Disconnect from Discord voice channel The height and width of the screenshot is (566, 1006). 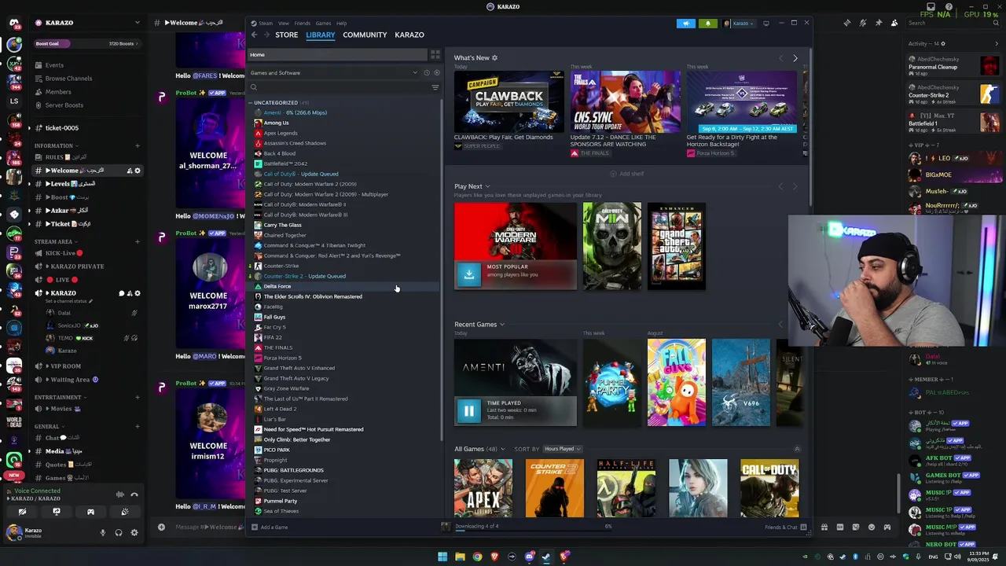pyautogui.click(x=134, y=494)
